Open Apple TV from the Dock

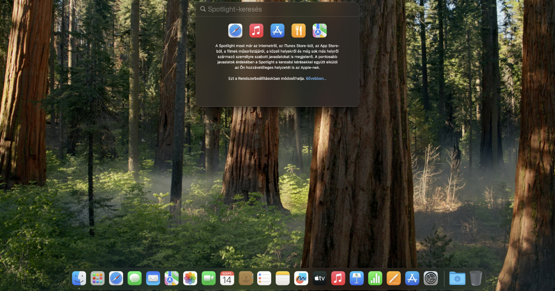tap(320, 278)
